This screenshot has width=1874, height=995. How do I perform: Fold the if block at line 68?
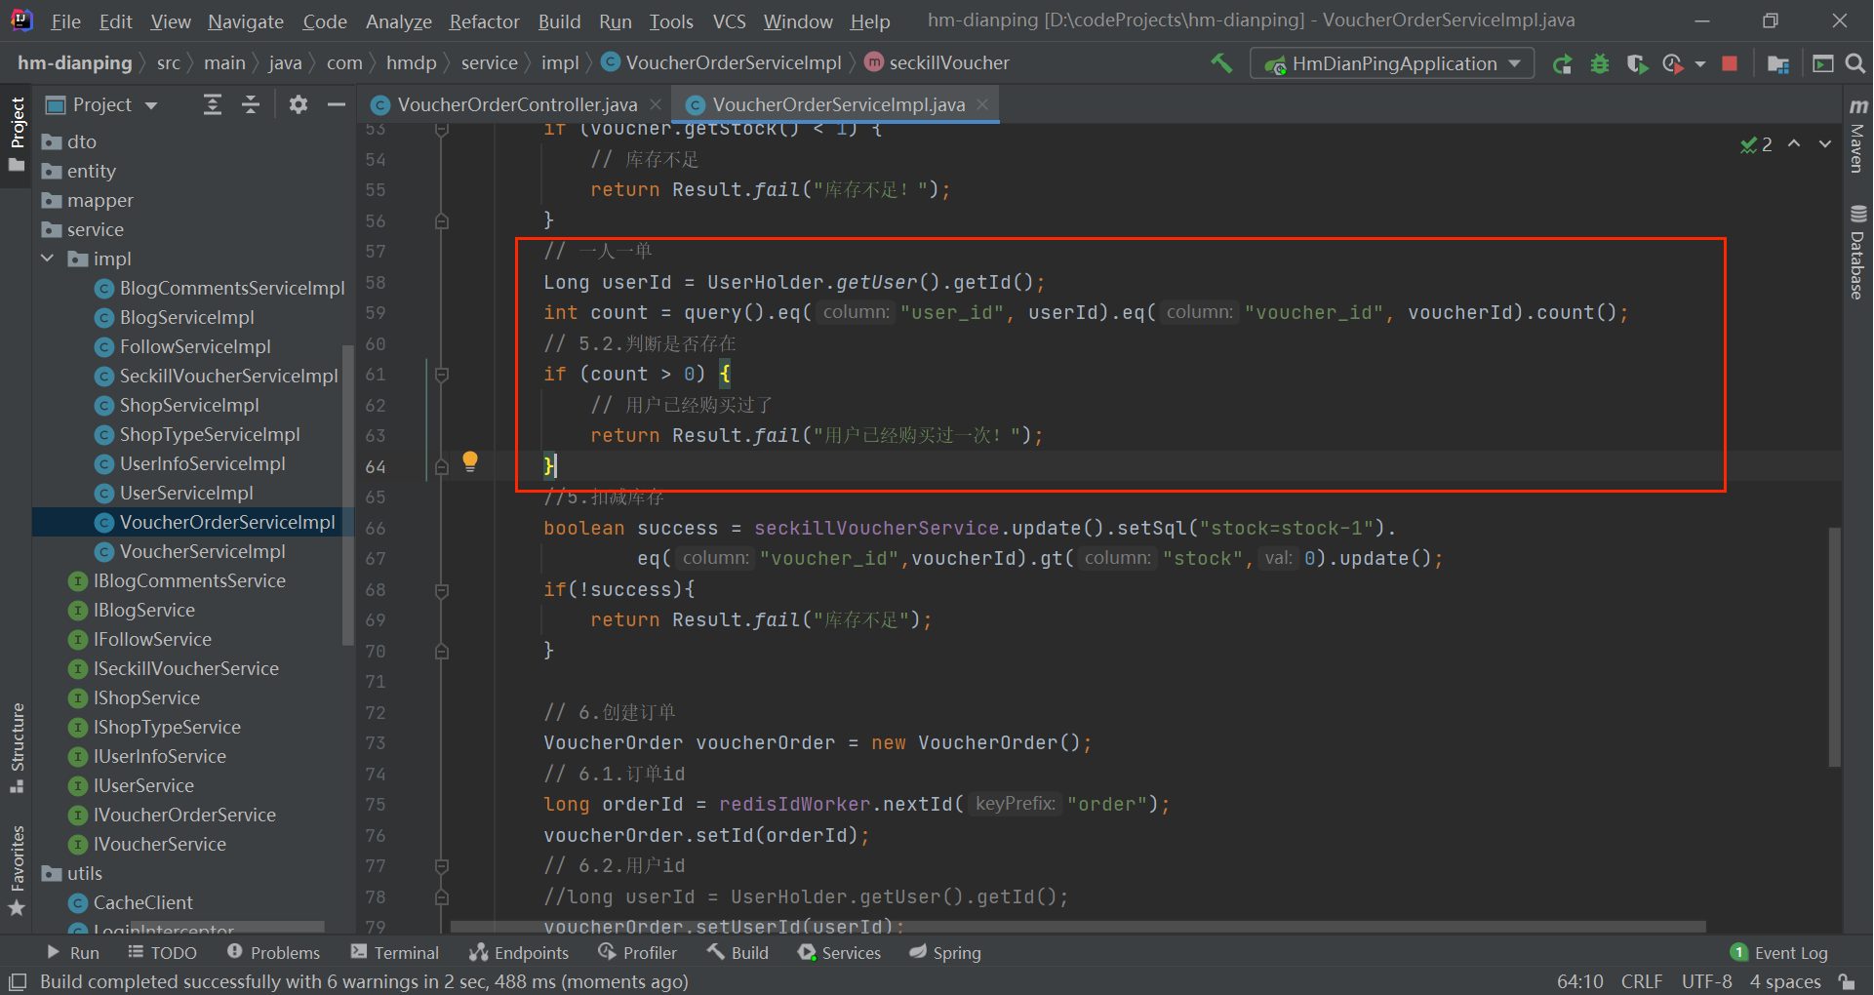[442, 590]
